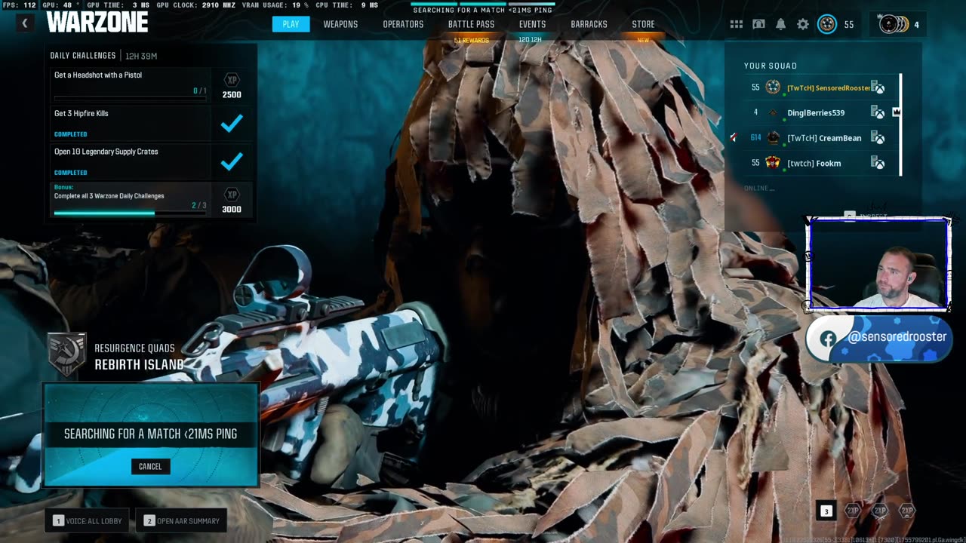The width and height of the screenshot is (966, 543).
Task: Open the Events tab
Action: tap(532, 24)
